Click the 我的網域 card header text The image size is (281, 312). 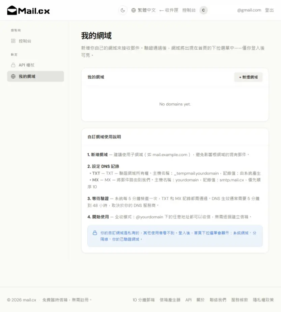(x=96, y=77)
